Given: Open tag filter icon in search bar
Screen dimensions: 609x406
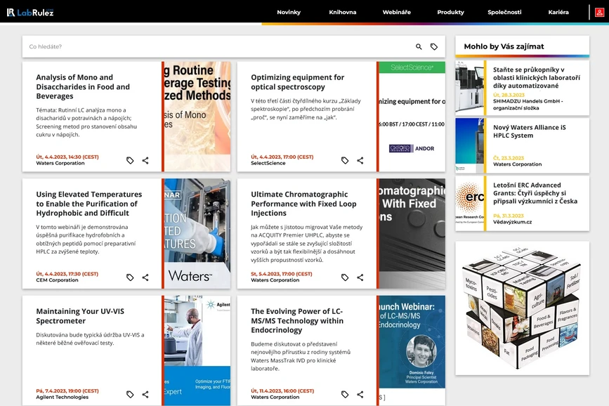Looking at the screenshot, I should click(434, 46).
